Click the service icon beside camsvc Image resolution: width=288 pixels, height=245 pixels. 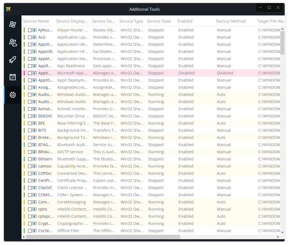(34, 166)
